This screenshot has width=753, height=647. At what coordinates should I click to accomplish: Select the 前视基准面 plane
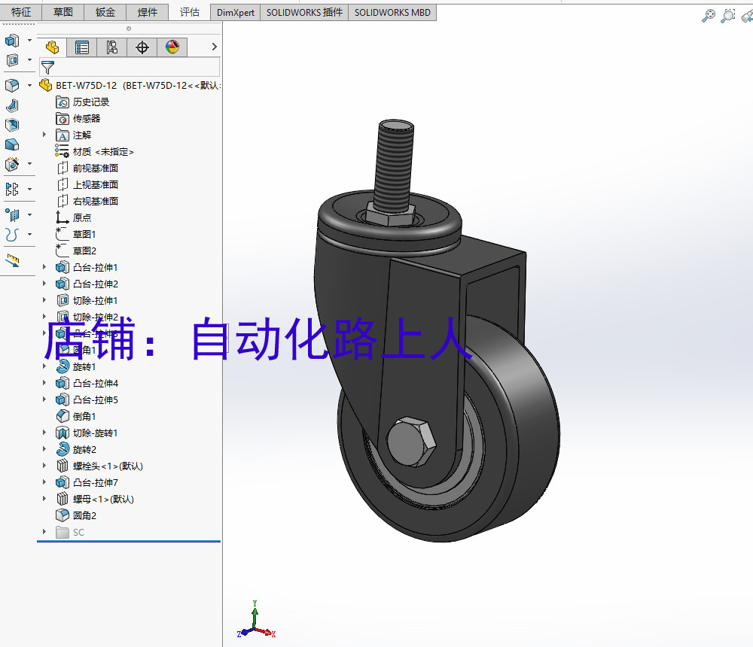pyautogui.click(x=95, y=168)
